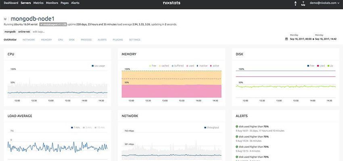This screenshot has height=161, width=343.
Task: Click the DISK chart's green i/o line
Action: click(x=285, y=87)
